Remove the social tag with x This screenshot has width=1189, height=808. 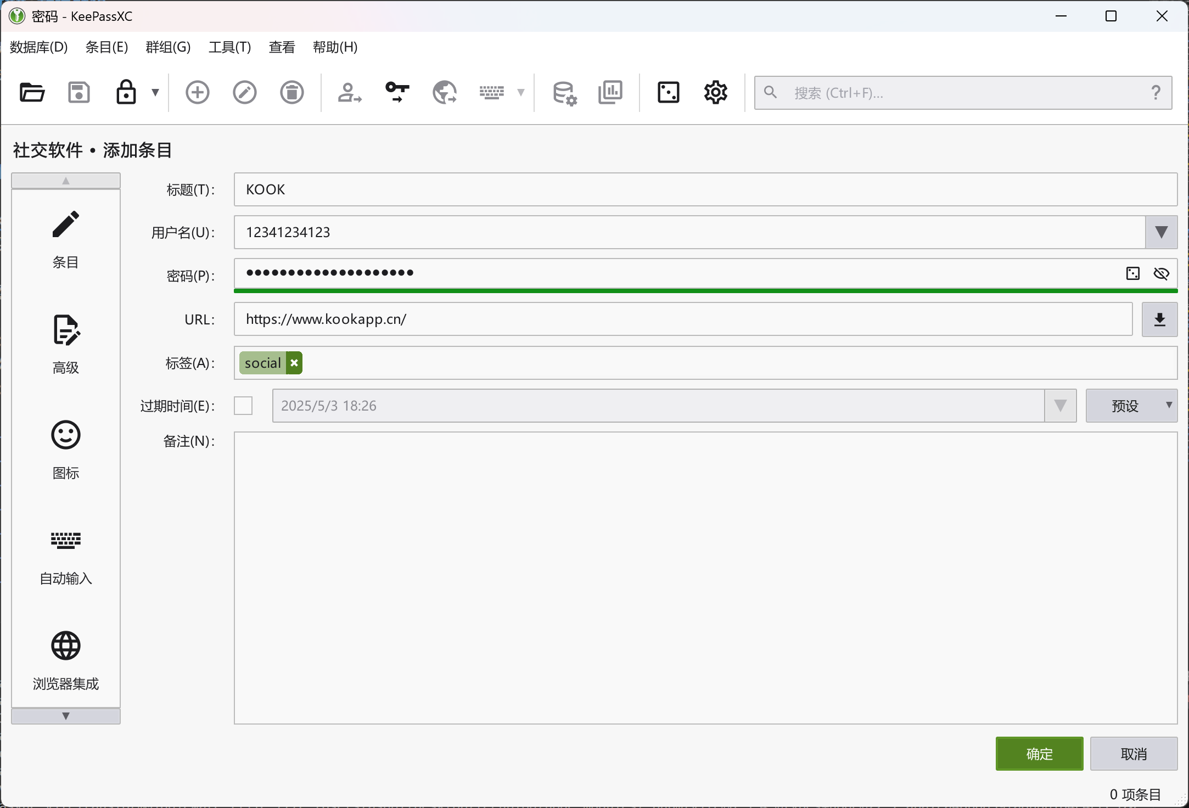294,363
